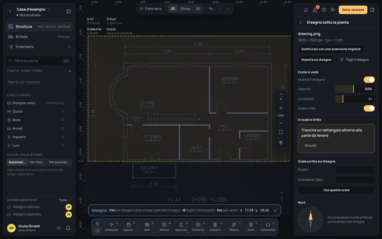382x239 pixels.
Task: Open notifications bell
Action: pyautogui.click(x=68, y=228)
